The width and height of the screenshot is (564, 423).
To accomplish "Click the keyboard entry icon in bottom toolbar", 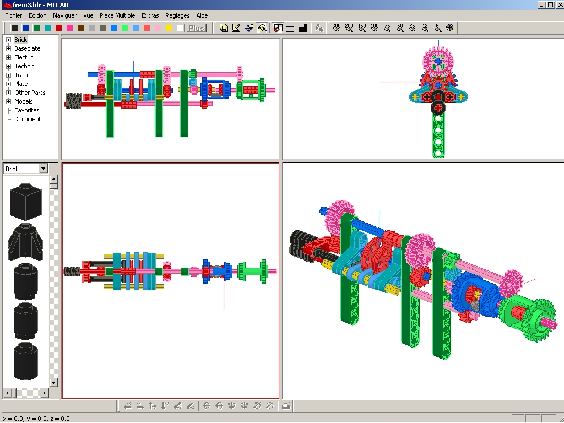I will tap(286, 406).
